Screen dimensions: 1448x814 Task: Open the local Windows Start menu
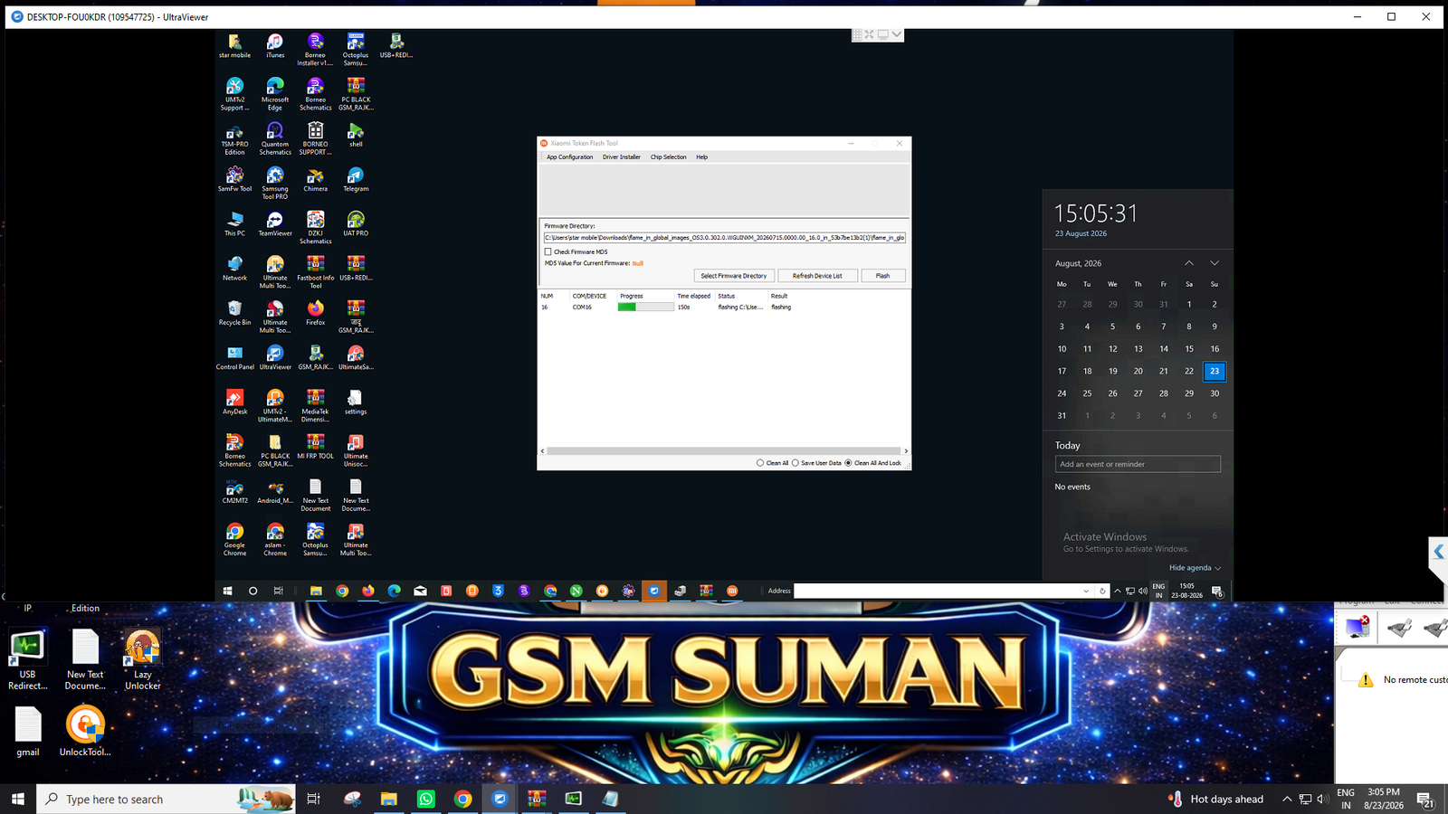(18, 799)
